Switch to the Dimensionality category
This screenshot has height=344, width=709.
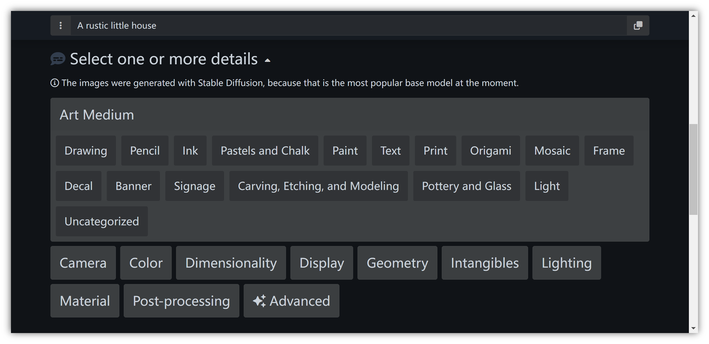[x=231, y=263]
